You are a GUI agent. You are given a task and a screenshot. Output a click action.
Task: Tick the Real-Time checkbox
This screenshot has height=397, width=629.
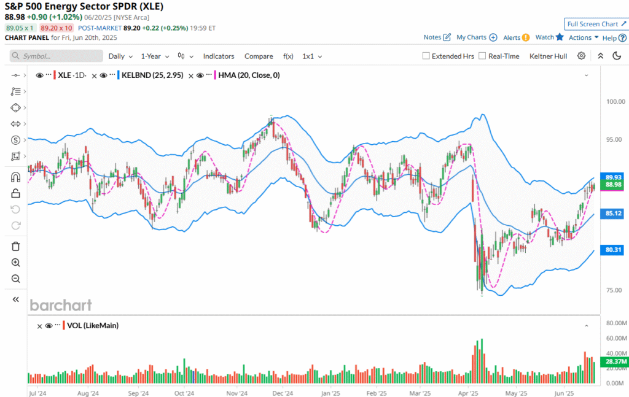click(482, 56)
